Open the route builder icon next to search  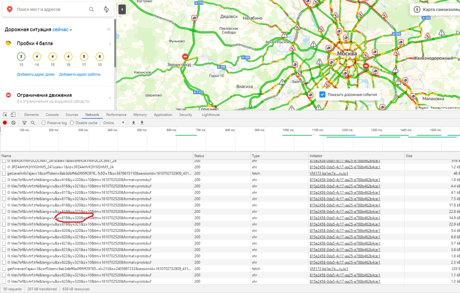tap(106, 9)
